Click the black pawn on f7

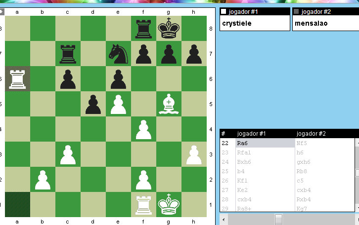coord(143,54)
